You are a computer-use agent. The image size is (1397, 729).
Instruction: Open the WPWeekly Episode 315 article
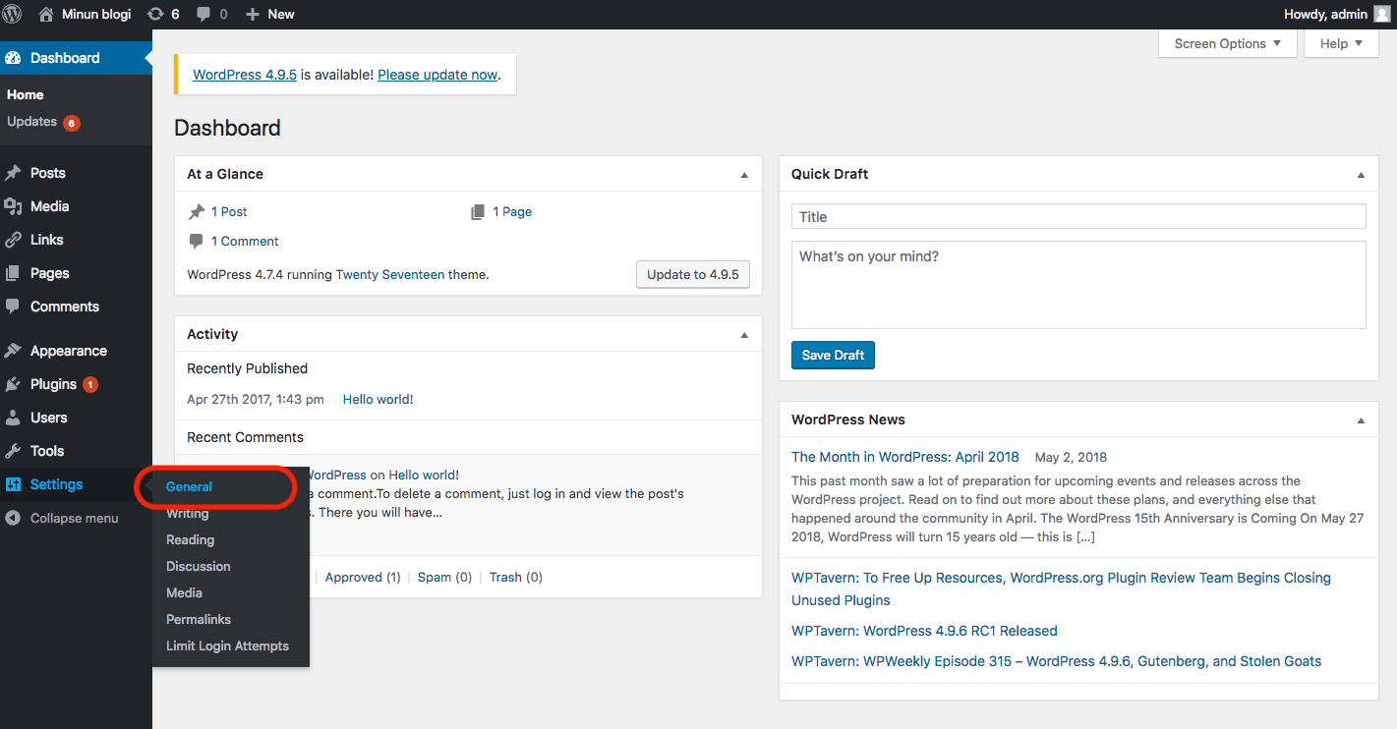click(x=1056, y=661)
